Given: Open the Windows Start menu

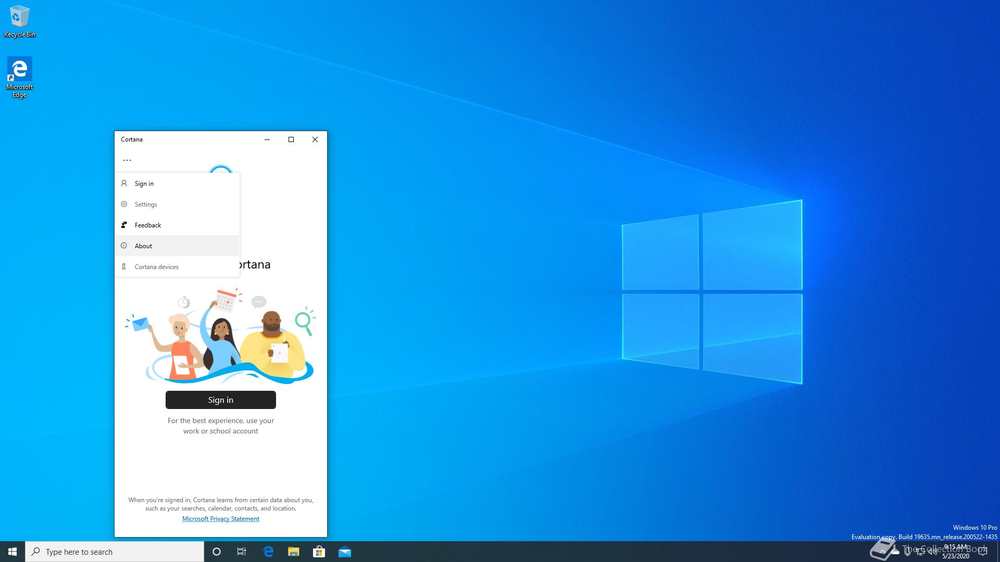Looking at the screenshot, I should pyautogui.click(x=12, y=552).
